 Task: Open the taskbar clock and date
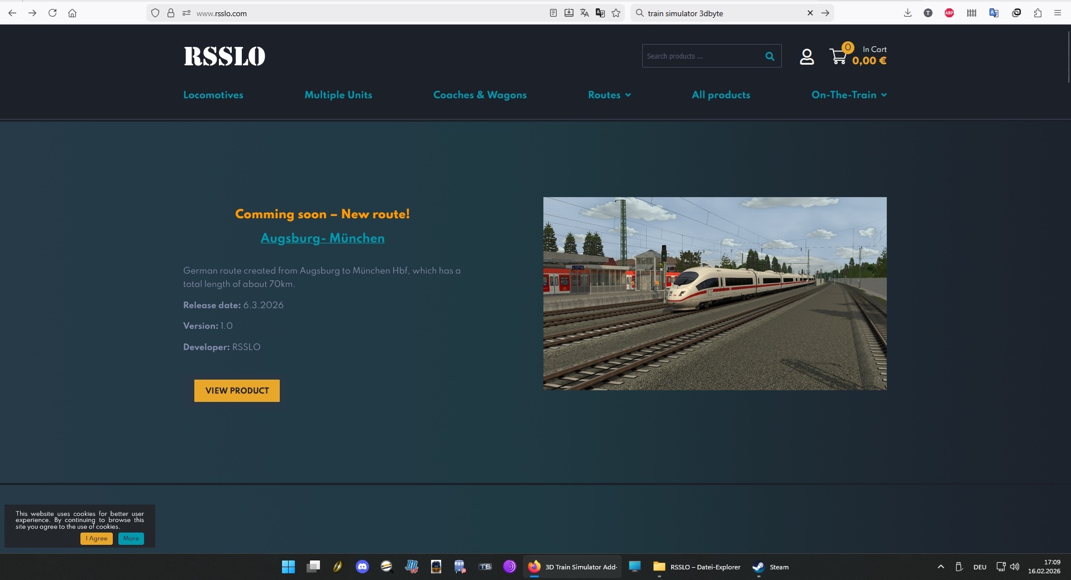pos(1044,567)
